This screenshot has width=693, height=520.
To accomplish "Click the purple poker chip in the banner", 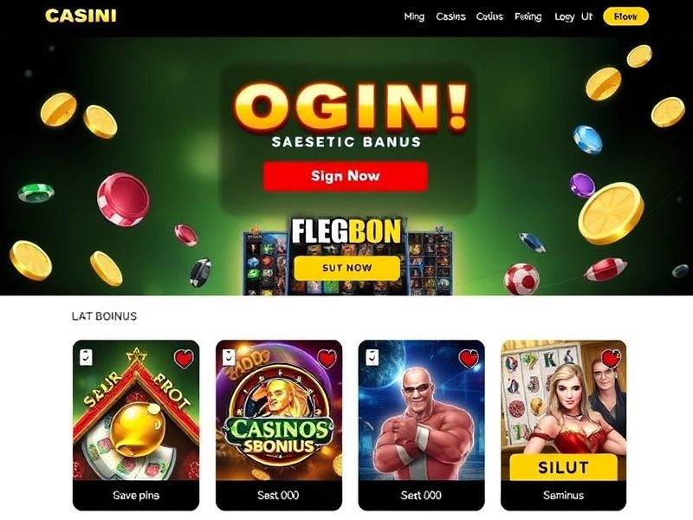I will (582, 185).
